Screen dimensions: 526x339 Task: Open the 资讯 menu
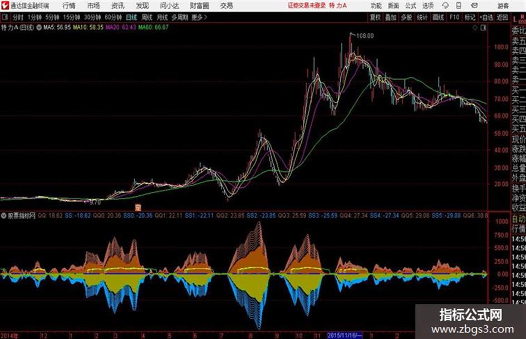pyautogui.click(x=118, y=6)
